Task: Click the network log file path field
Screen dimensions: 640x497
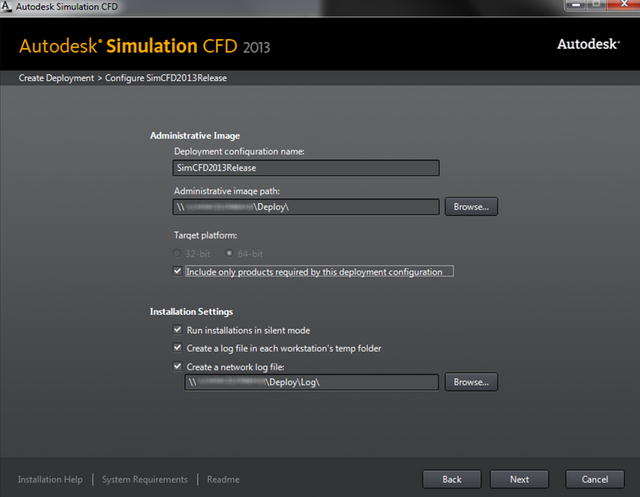Action: 311,382
